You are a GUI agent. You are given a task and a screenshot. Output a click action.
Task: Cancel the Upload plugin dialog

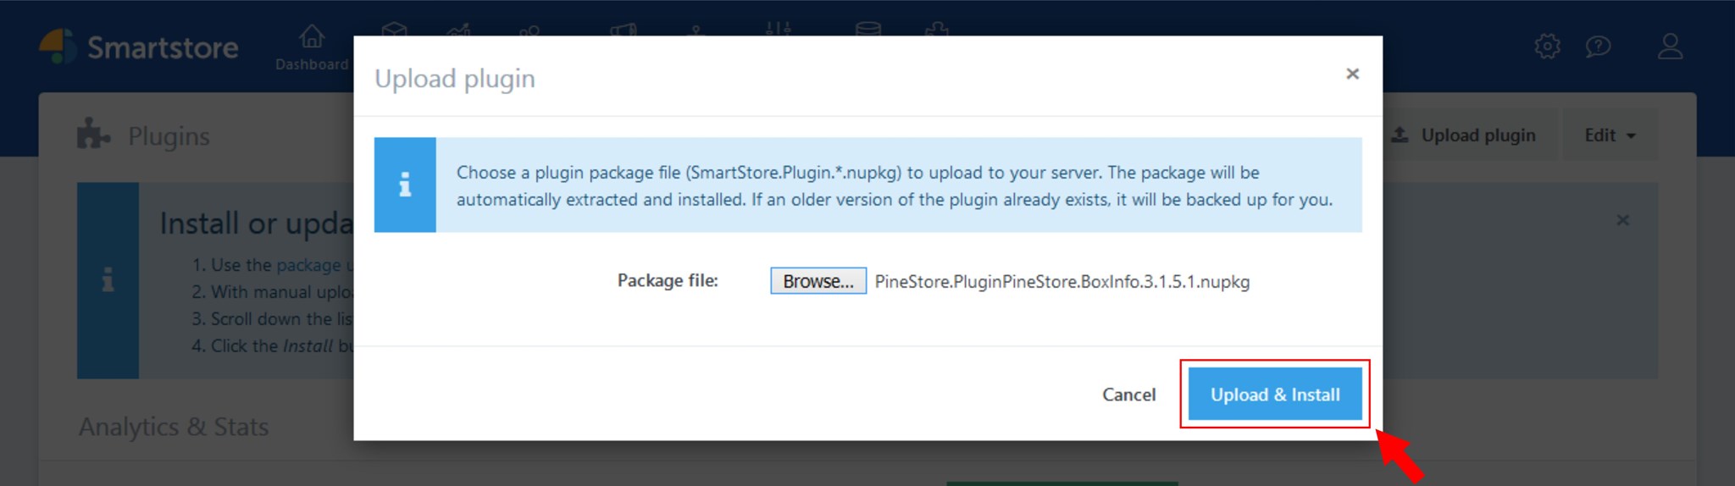1128,395
